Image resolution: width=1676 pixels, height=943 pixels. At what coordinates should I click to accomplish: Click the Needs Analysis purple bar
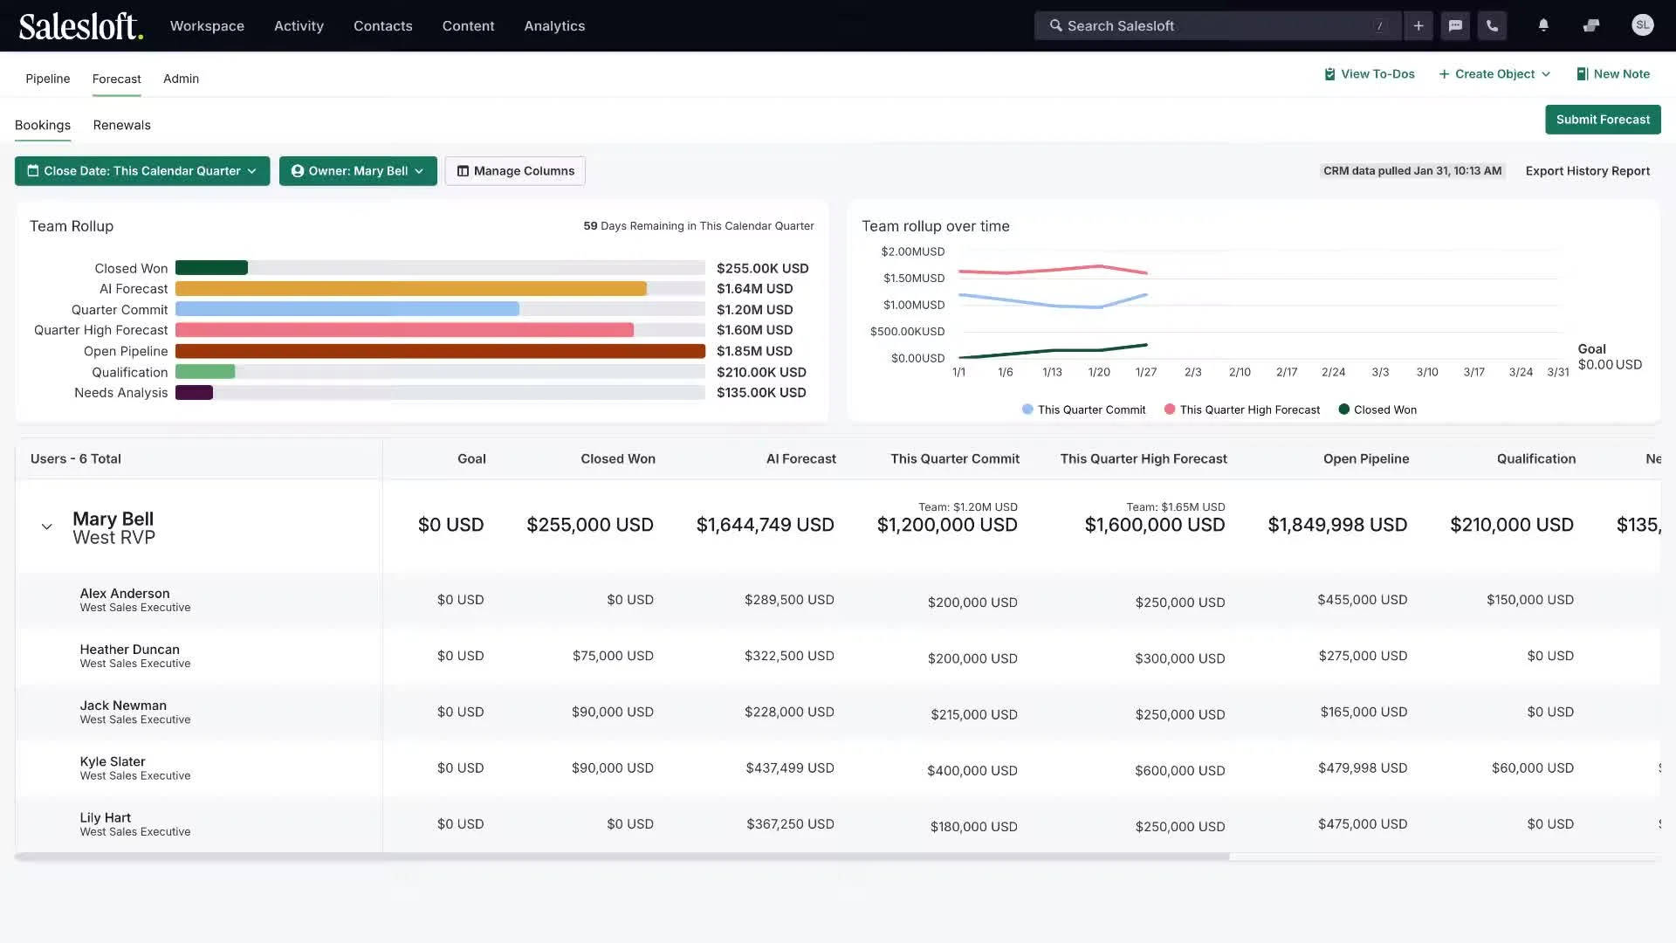[194, 393]
